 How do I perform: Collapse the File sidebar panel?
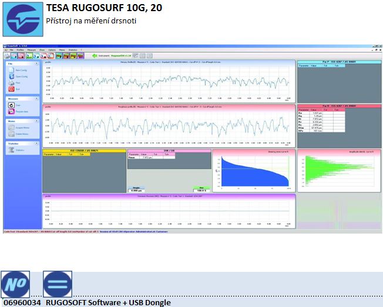[36, 64]
